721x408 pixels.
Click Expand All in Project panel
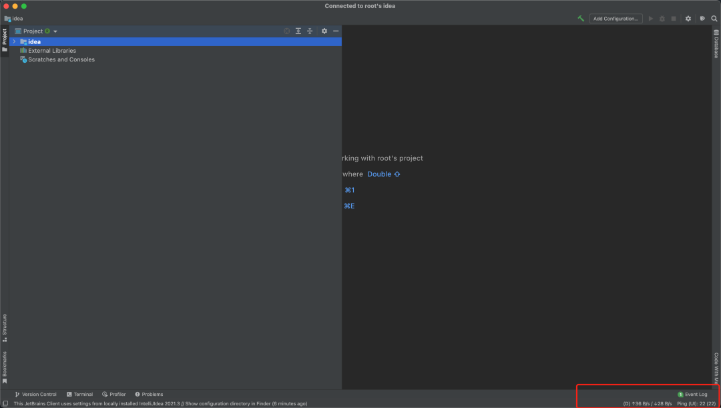298,31
